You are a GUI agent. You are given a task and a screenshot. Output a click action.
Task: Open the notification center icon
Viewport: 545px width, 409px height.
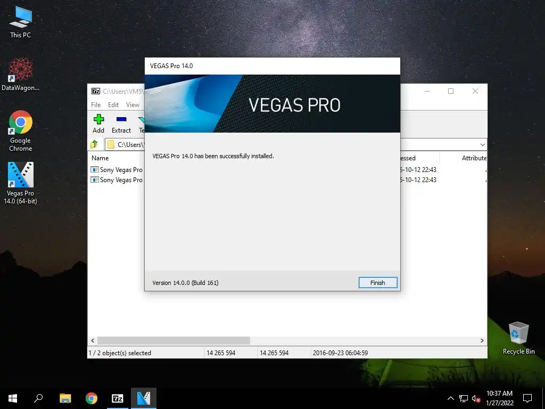pos(527,398)
